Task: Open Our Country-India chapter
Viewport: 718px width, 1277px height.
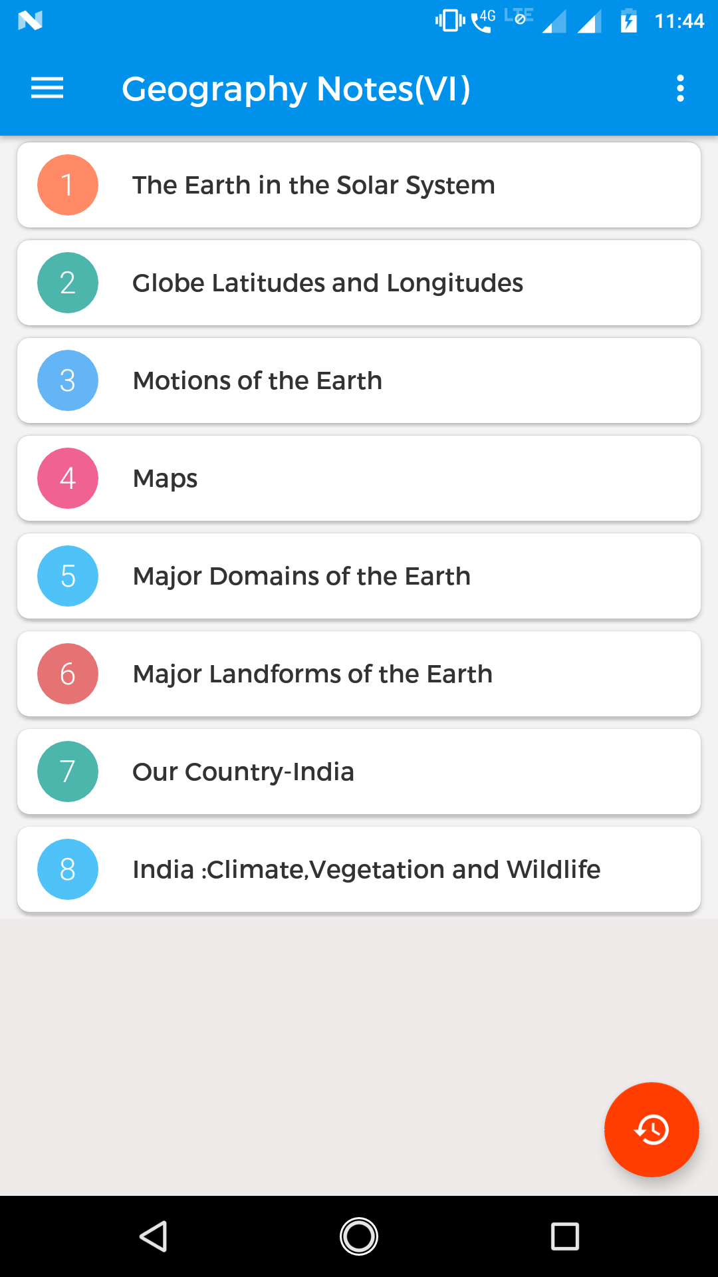Action: click(x=243, y=772)
